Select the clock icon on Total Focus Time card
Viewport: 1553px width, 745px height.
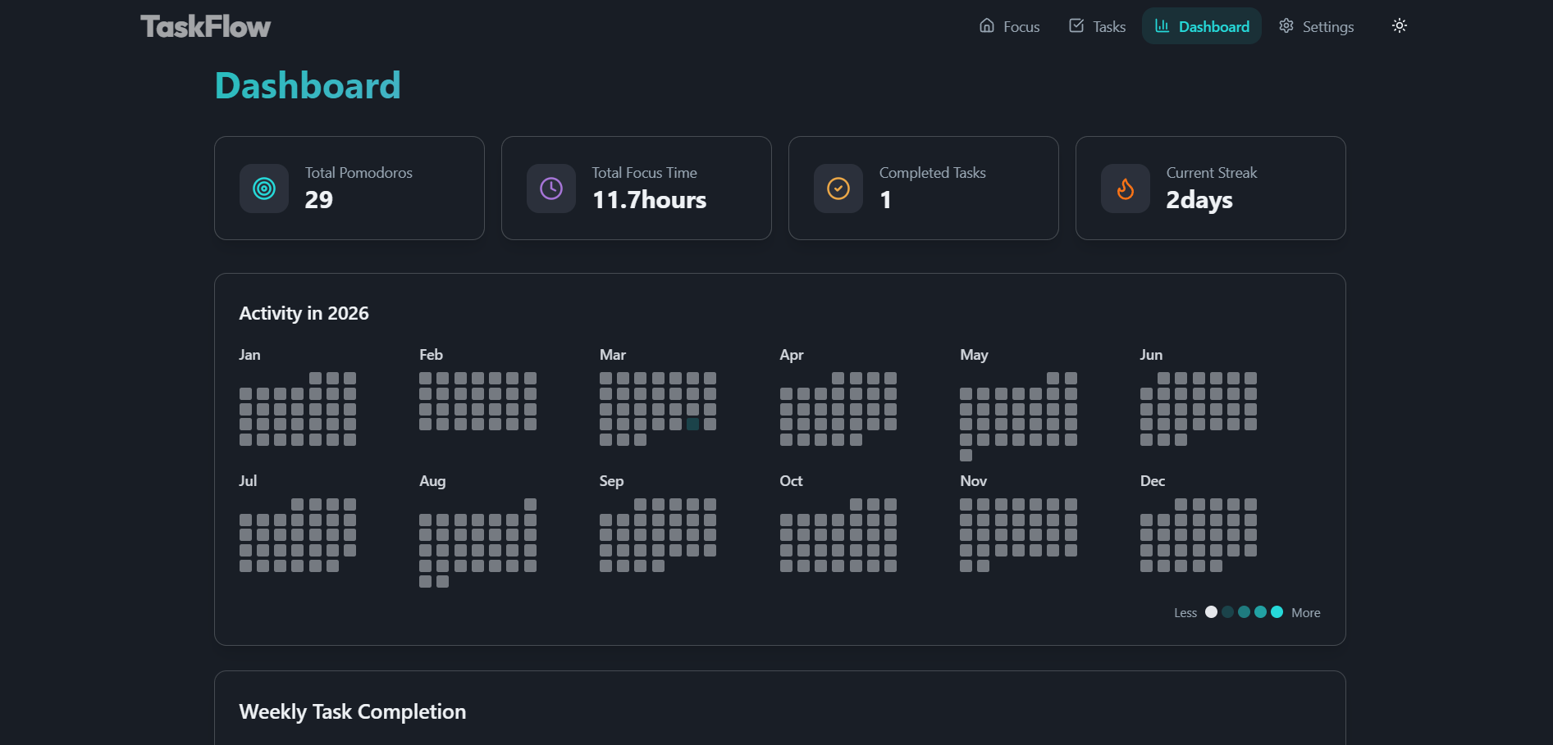pyautogui.click(x=550, y=188)
